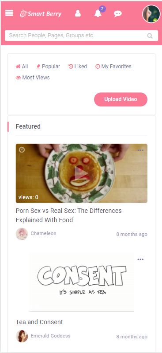
Task: Click the search magnifier icon
Action: [150, 35]
